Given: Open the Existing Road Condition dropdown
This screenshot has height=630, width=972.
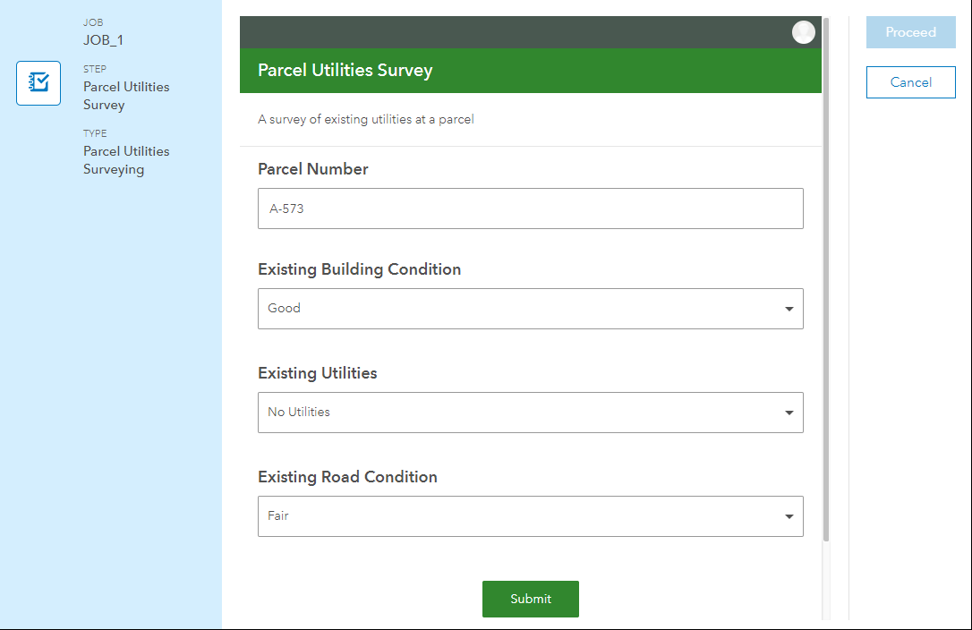Looking at the screenshot, I should pyautogui.click(x=530, y=515).
